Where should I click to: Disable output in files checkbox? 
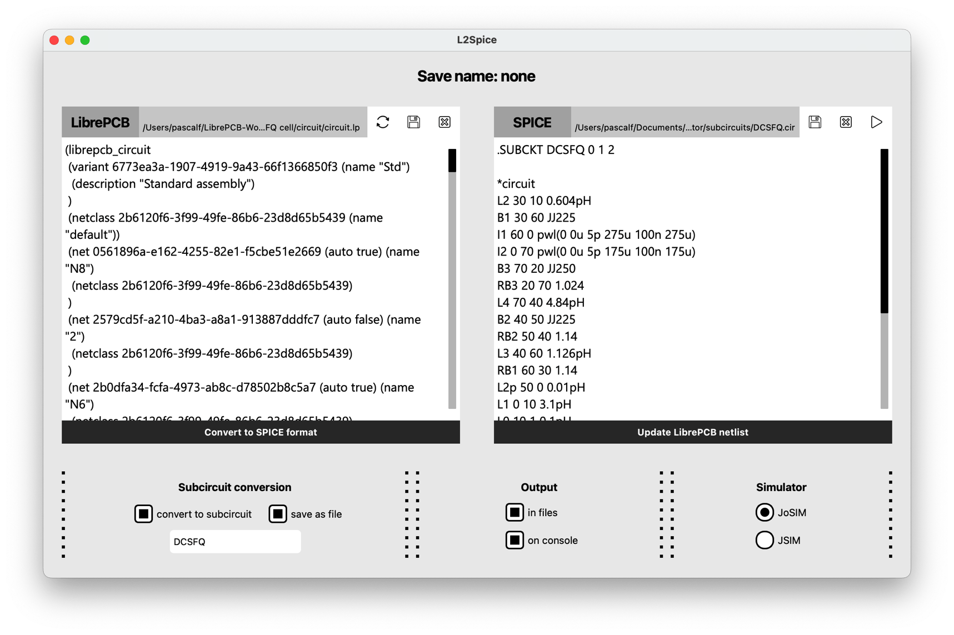point(515,512)
